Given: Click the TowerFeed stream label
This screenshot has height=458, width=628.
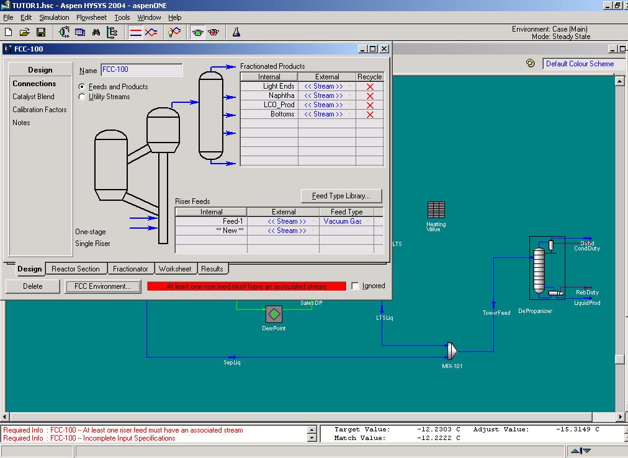Looking at the screenshot, I should click(x=496, y=313).
